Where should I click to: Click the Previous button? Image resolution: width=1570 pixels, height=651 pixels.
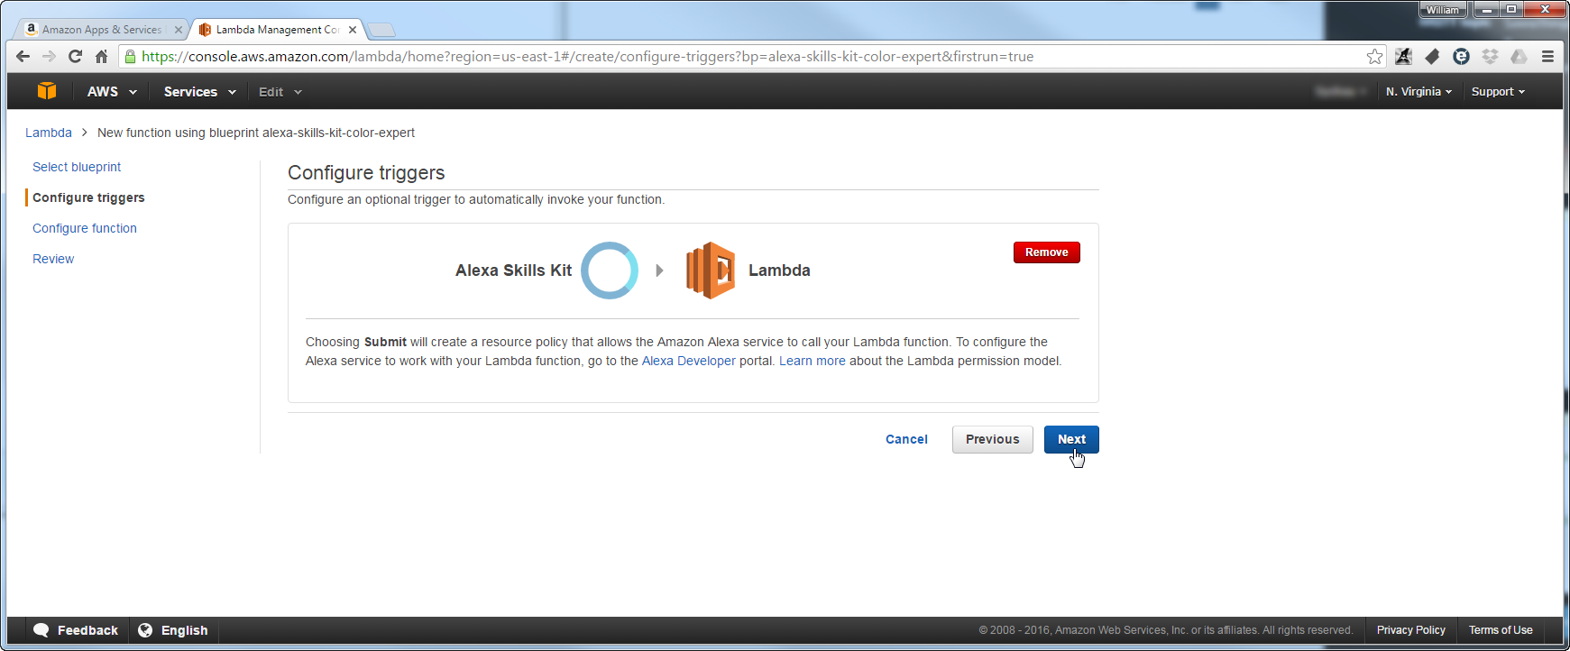[992, 439]
